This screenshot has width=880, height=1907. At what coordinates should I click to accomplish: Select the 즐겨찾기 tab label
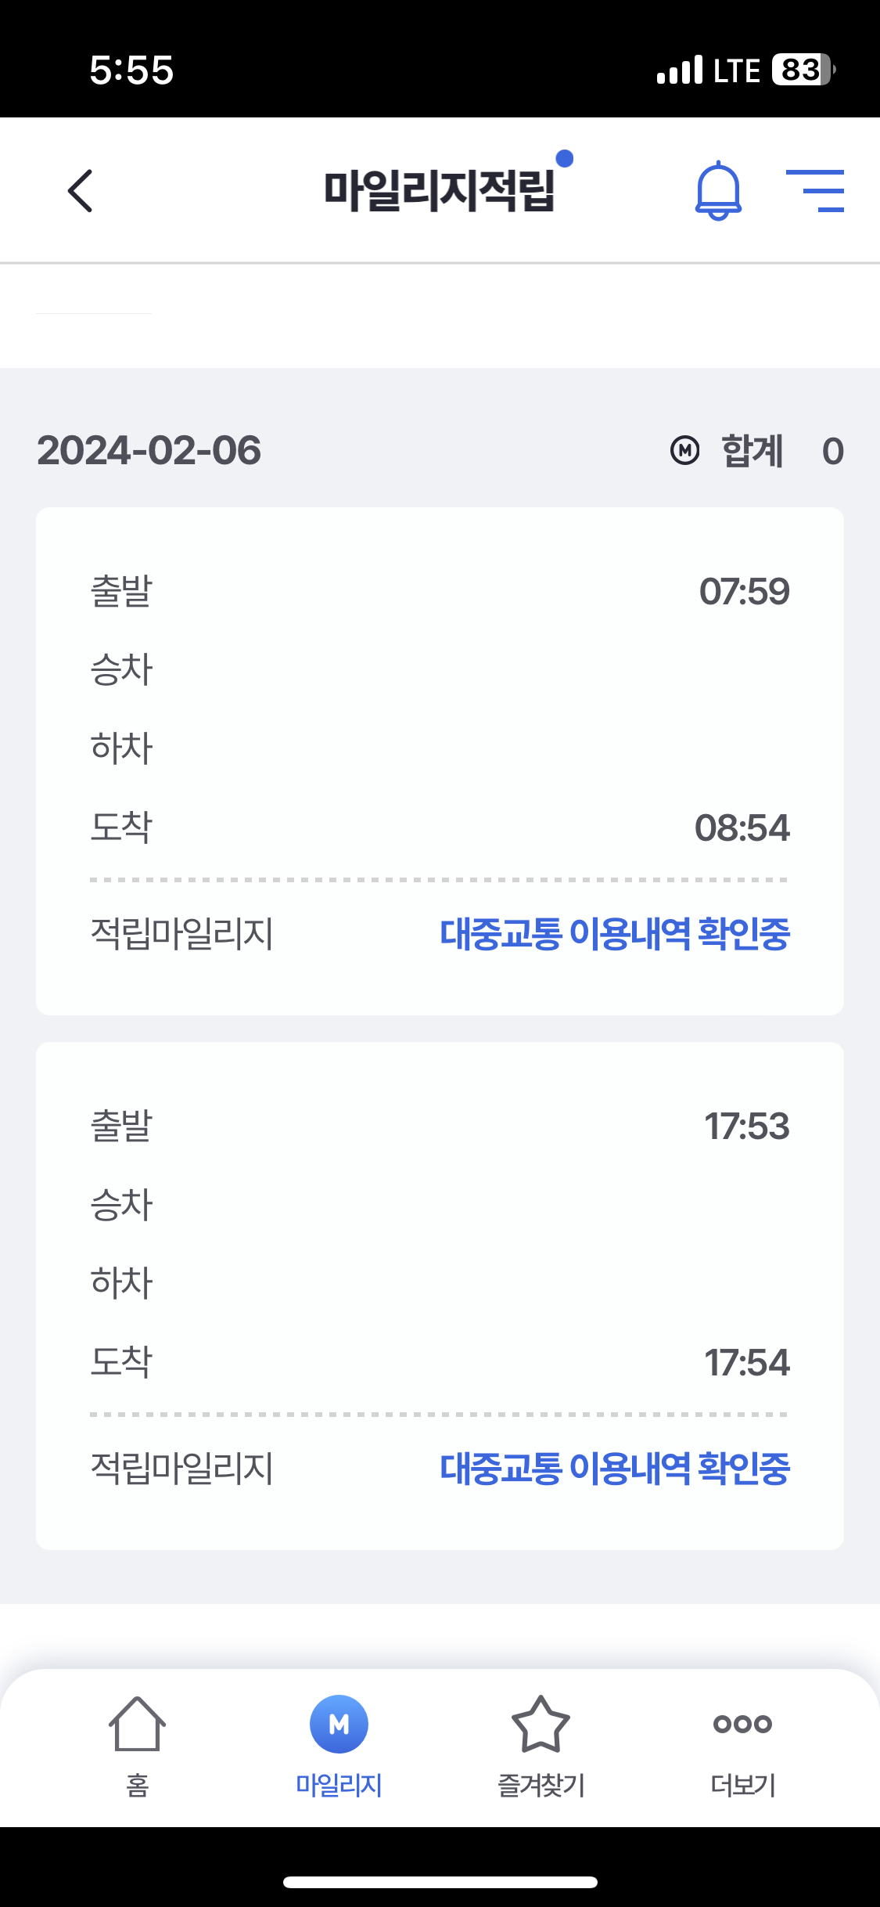pyautogui.click(x=541, y=1786)
